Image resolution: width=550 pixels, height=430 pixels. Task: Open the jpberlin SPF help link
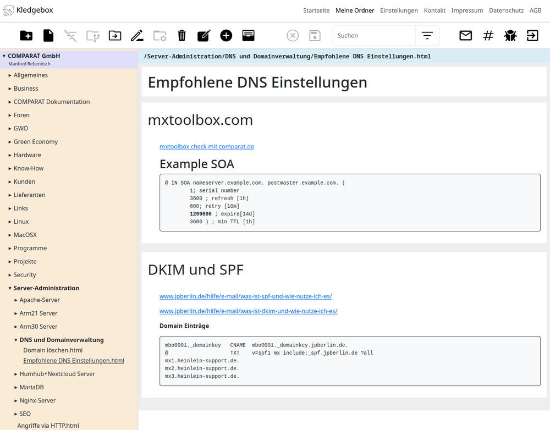[x=245, y=296]
